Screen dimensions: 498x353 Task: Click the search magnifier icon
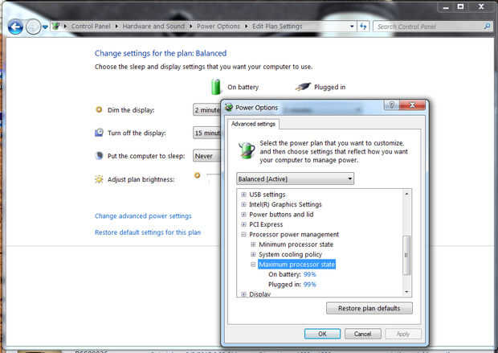487,27
